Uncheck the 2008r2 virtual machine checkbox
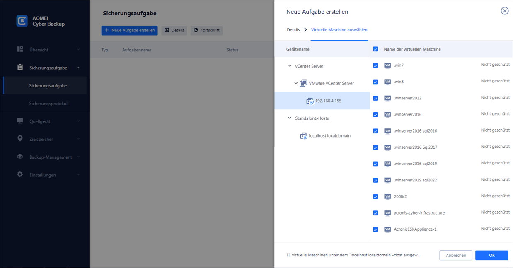Image resolution: width=513 pixels, height=268 pixels. (x=375, y=196)
